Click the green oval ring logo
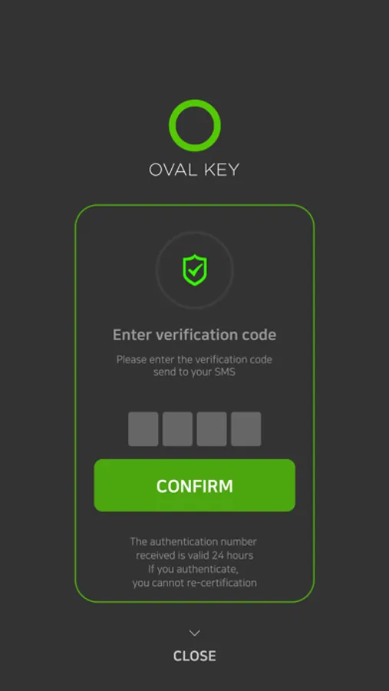This screenshot has width=389, height=691. tap(194, 125)
